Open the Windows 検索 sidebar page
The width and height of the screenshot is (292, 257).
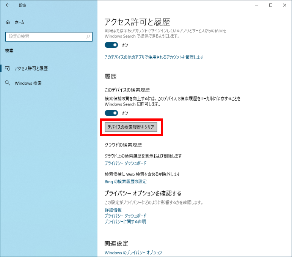coord(28,83)
